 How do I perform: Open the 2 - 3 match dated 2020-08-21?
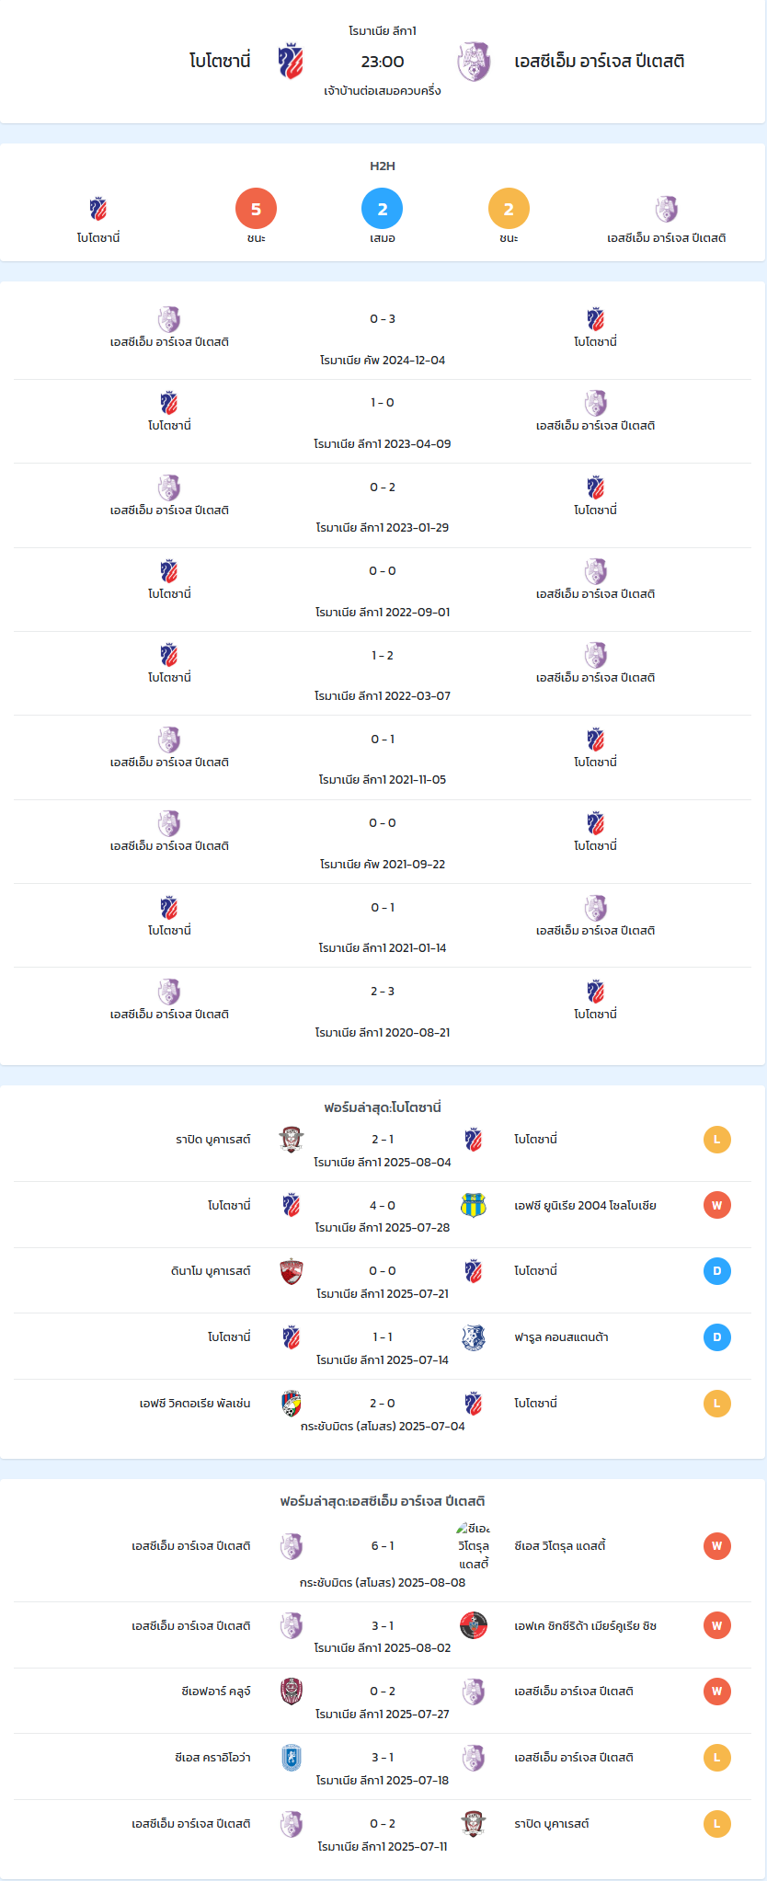point(383,1010)
